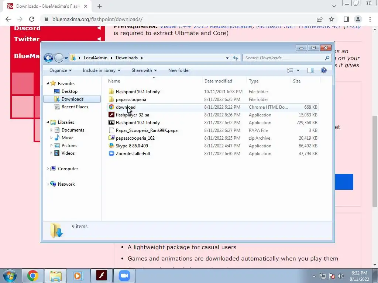Image resolution: width=378 pixels, height=283 pixels.
Task: Select the flashplayer_32_sa application icon
Action: tap(111, 115)
